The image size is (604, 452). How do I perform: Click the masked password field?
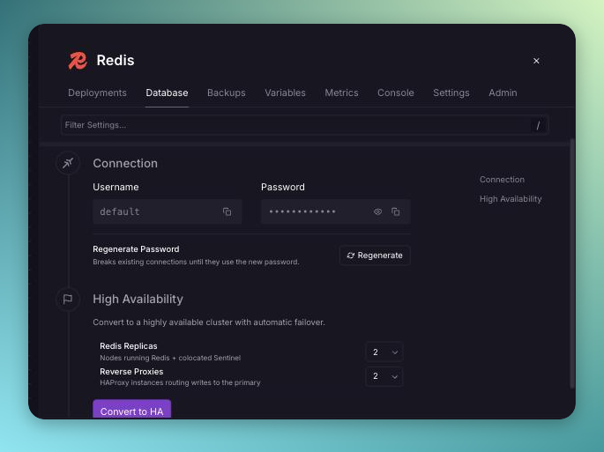pyautogui.click(x=336, y=211)
